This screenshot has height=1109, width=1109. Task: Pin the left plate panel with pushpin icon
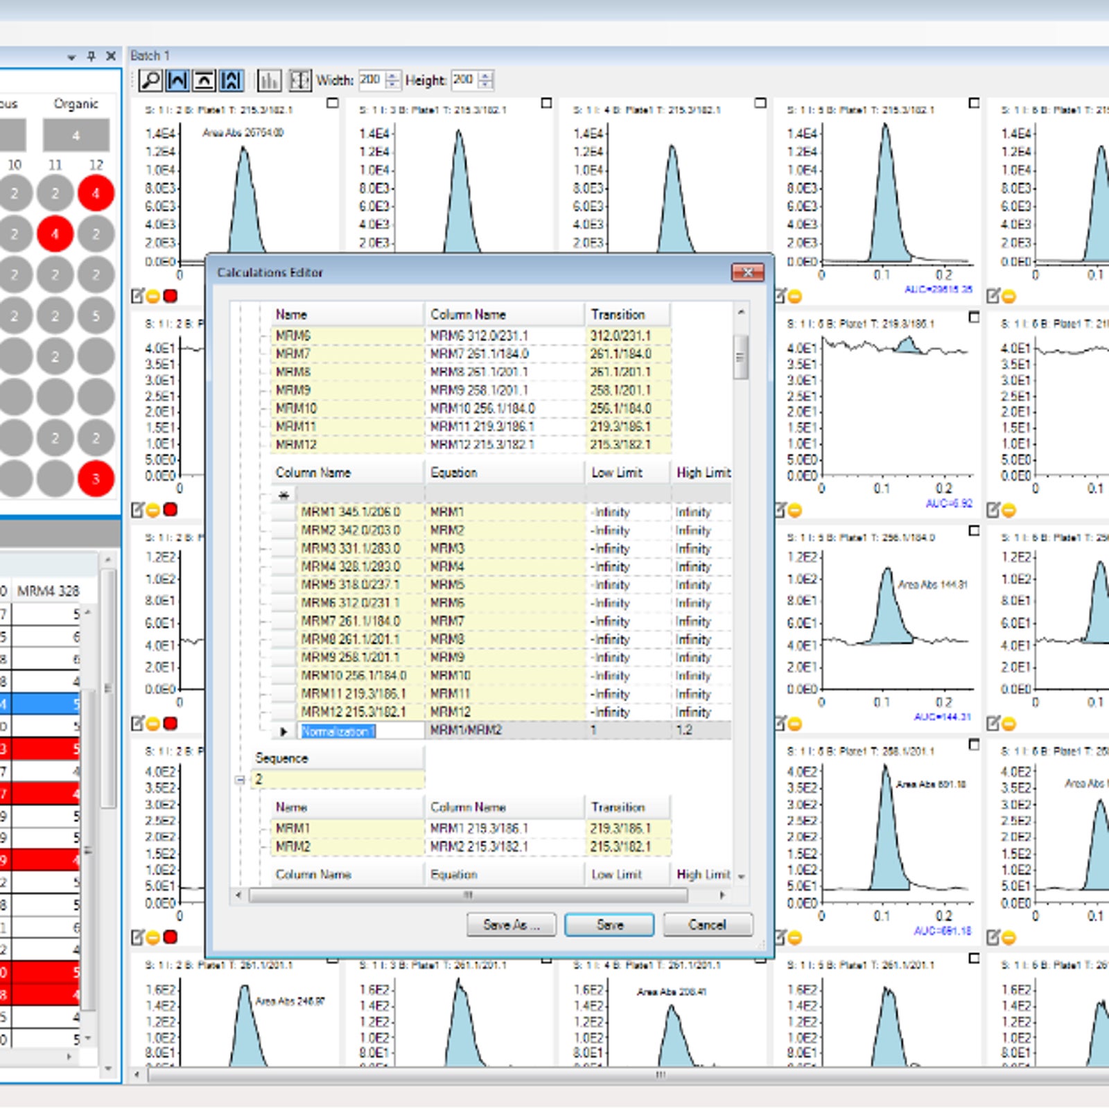tap(91, 56)
